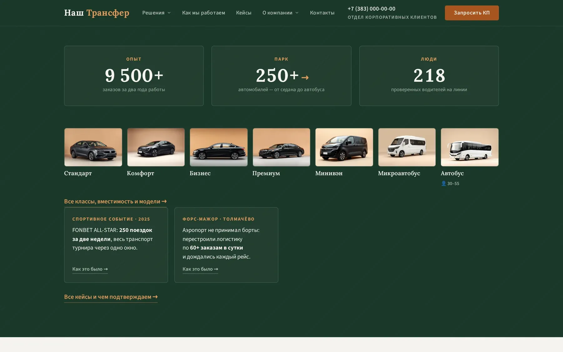
Task: Go to Кейсы in navigation
Action: tap(244, 13)
